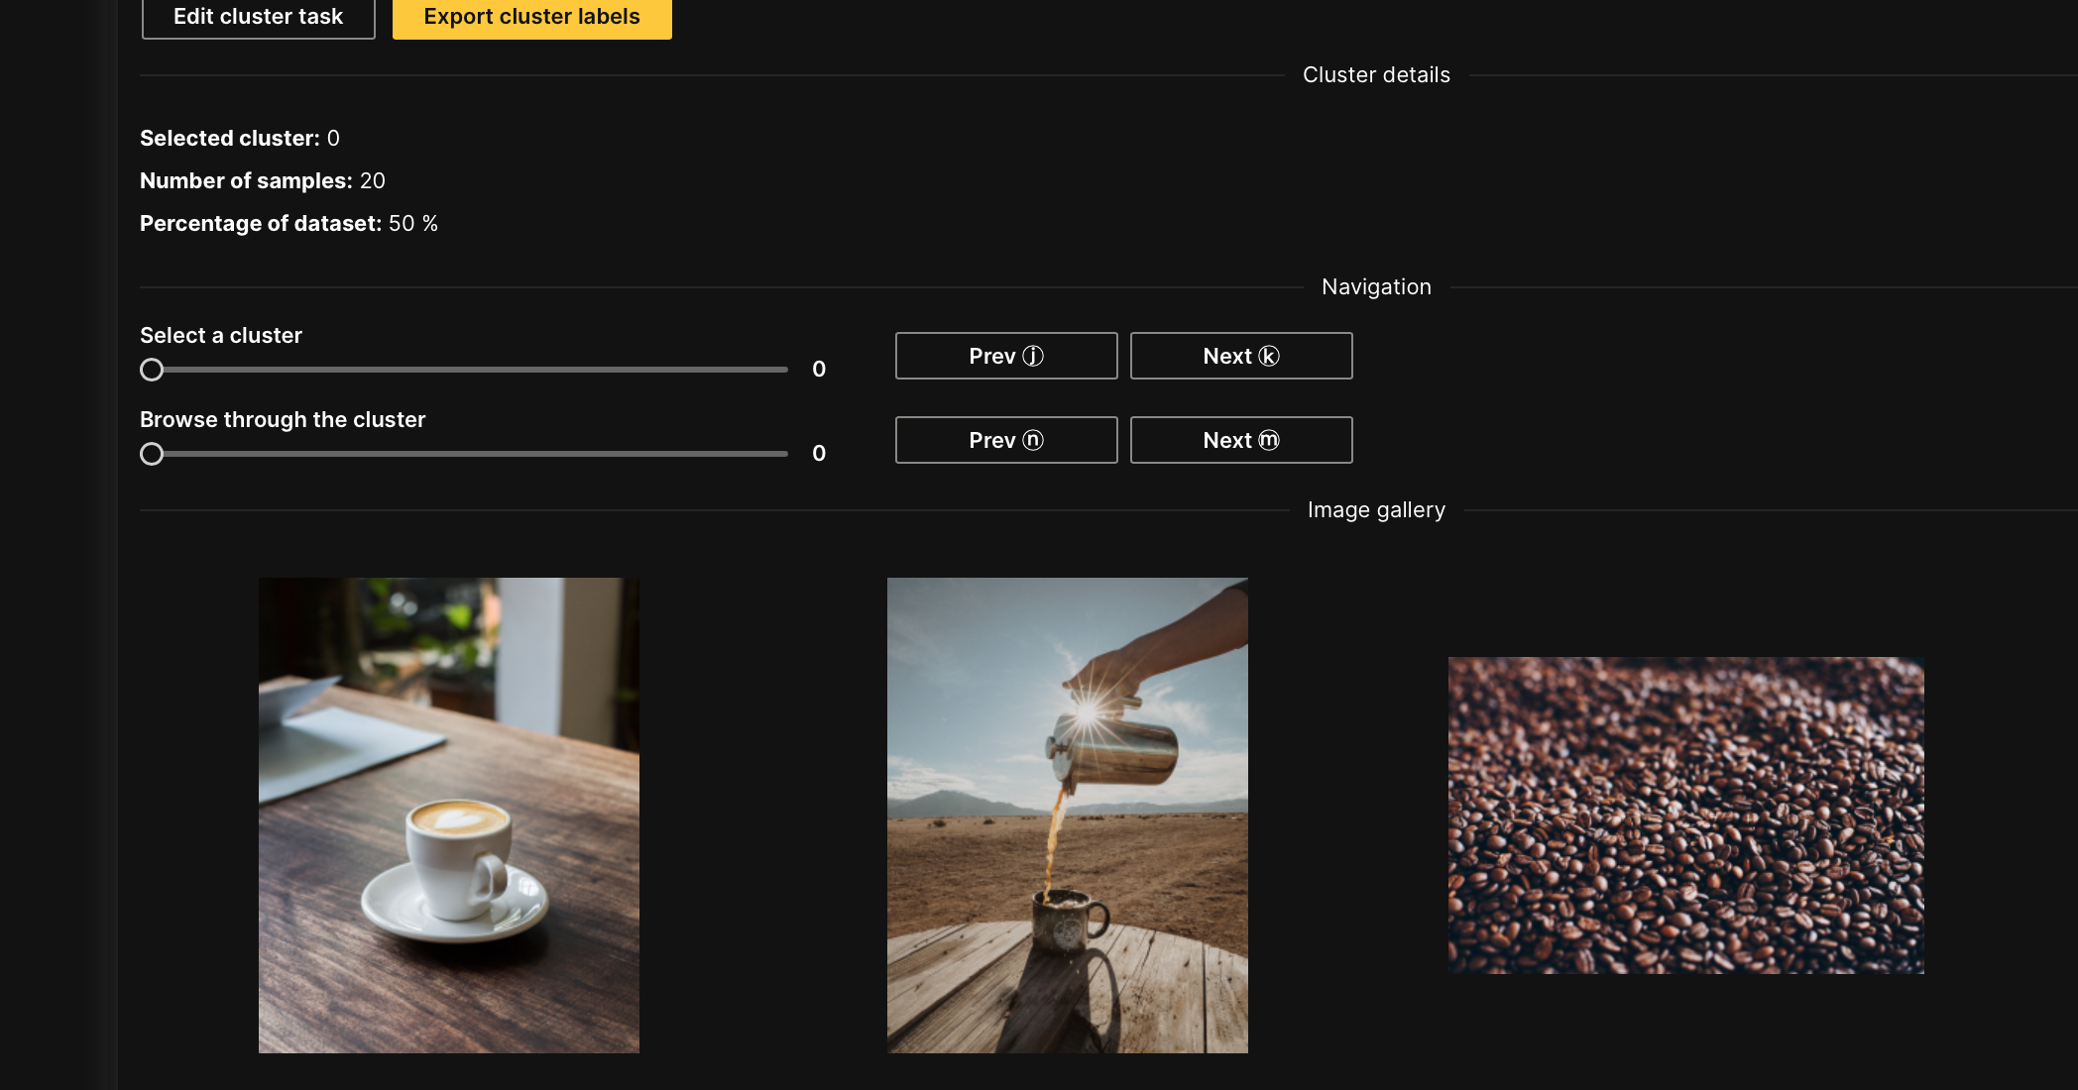Click the Cluster details section header
The image size is (2078, 1090).
click(x=1374, y=74)
